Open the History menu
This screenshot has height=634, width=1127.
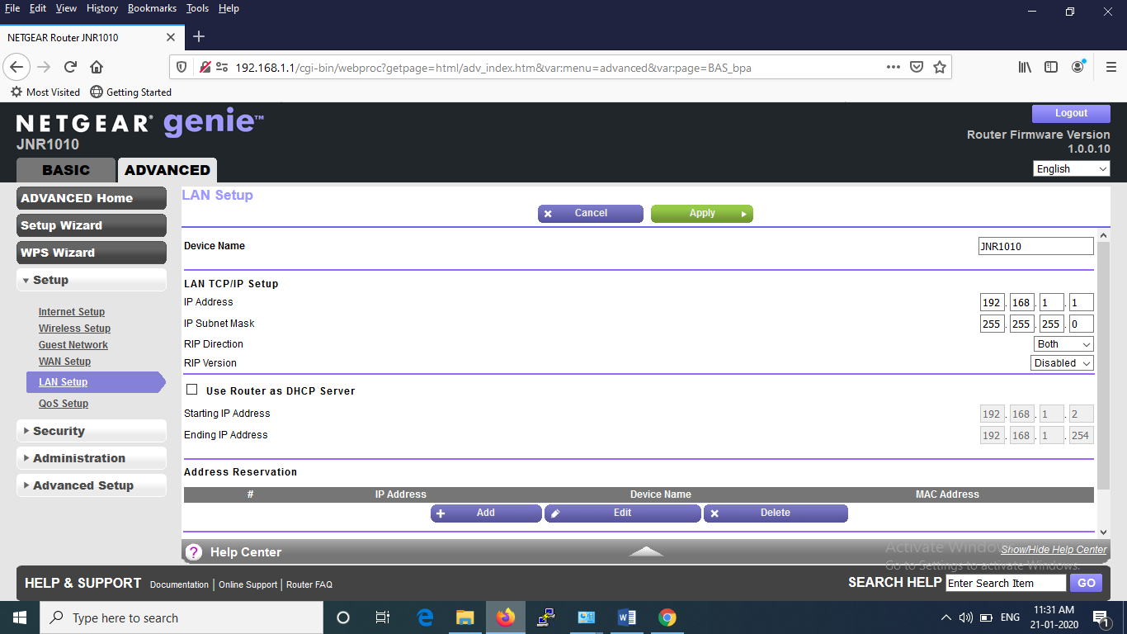[x=102, y=8]
